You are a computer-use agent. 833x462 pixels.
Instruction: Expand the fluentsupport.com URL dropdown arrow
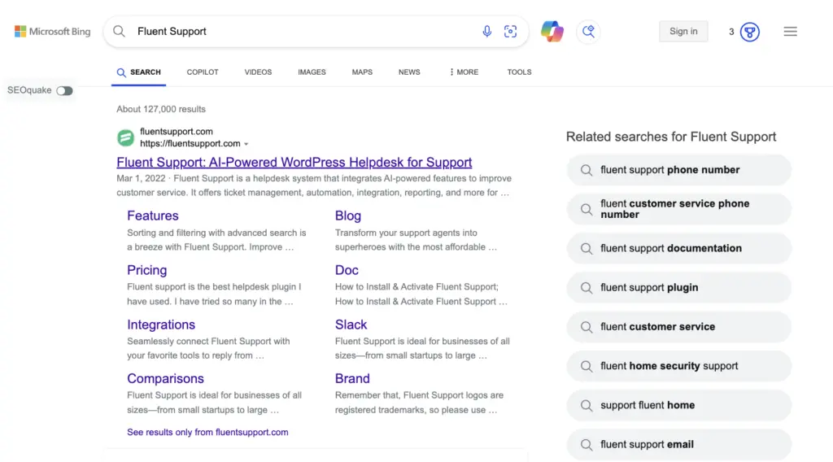pyautogui.click(x=246, y=144)
